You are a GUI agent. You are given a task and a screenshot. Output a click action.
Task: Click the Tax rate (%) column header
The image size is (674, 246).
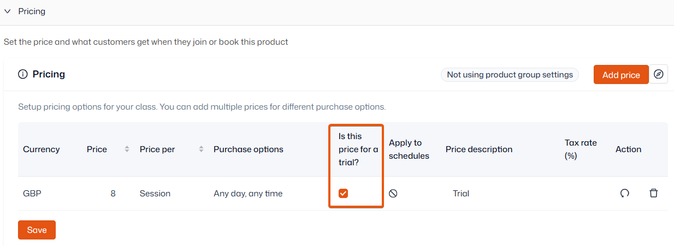(x=581, y=149)
